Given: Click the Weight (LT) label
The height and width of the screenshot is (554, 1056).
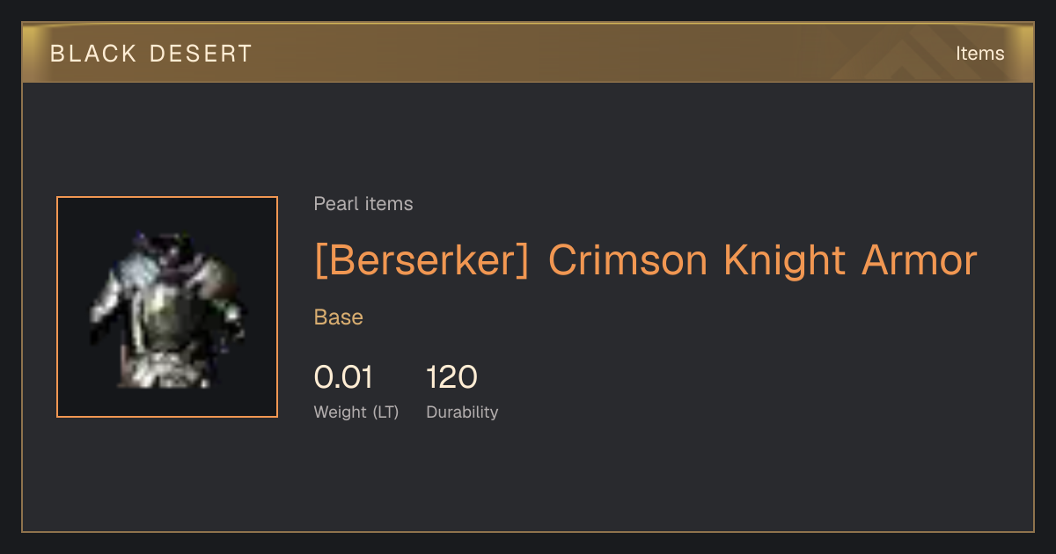Looking at the screenshot, I should 356,412.
